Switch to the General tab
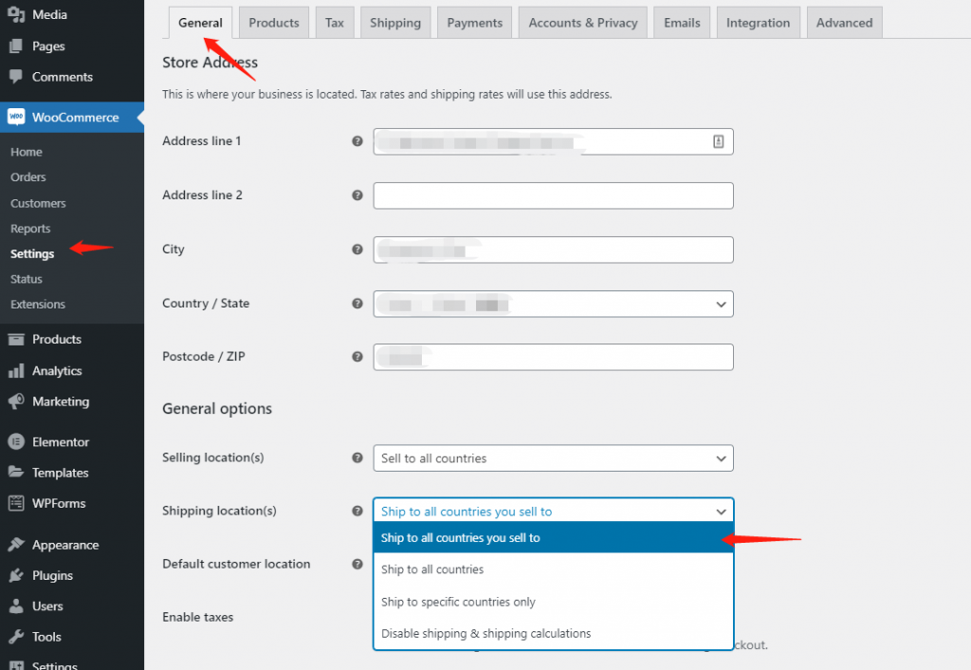The width and height of the screenshot is (971, 670). 200,23
